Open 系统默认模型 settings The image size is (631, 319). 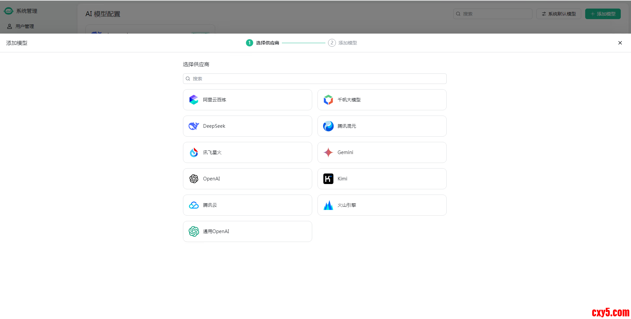(x=558, y=14)
